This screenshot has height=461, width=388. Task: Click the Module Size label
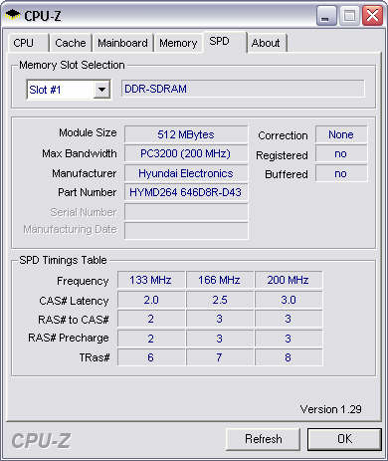[x=88, y=132]
